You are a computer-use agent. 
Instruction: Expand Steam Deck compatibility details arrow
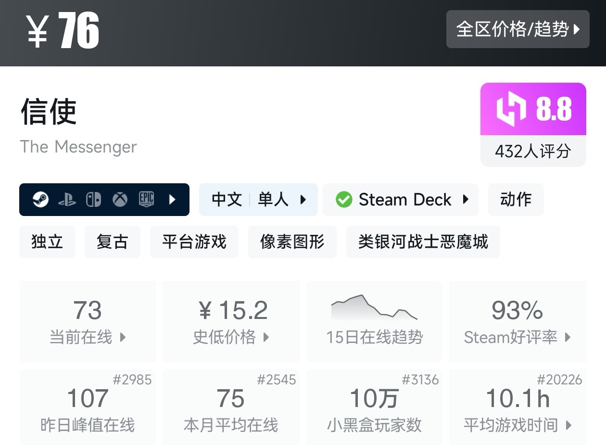(466, 199)
